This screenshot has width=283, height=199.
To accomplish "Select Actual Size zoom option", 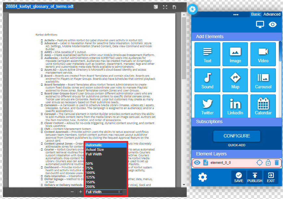I will pyautogui.click(x=106, y=149).
